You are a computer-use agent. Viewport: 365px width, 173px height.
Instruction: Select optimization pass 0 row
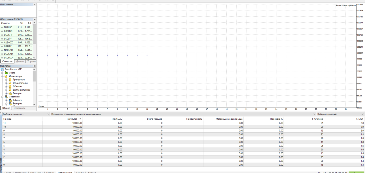(183, 165)
